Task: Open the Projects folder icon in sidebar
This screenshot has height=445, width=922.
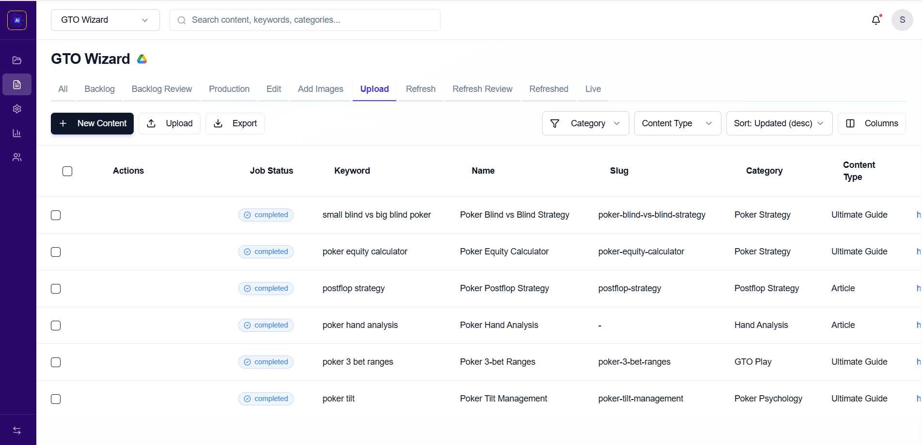Action: coord(17,60)
